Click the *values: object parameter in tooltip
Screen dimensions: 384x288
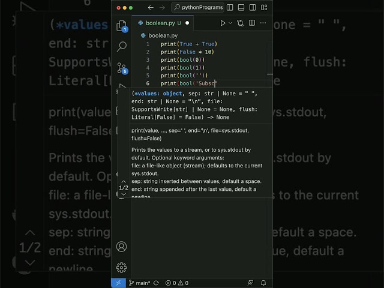point(158,94)
